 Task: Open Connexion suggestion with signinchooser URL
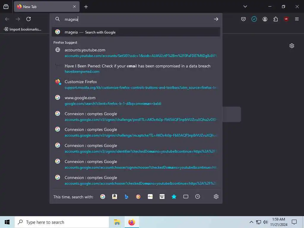click(x=136, y=164)
